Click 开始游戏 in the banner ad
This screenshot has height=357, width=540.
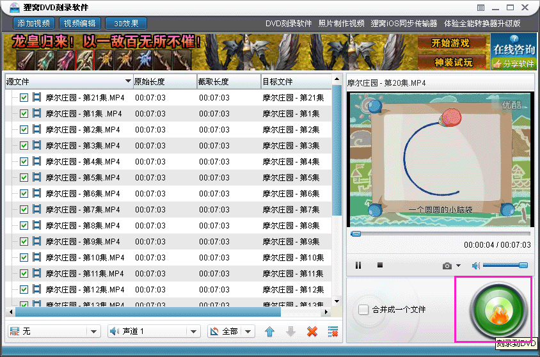click(x=450, y=43)
